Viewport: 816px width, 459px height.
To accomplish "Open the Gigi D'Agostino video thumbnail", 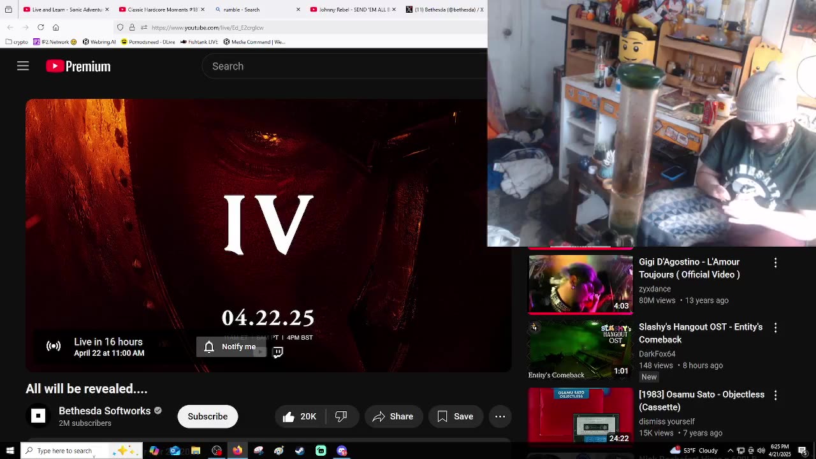I will point(580,284).
